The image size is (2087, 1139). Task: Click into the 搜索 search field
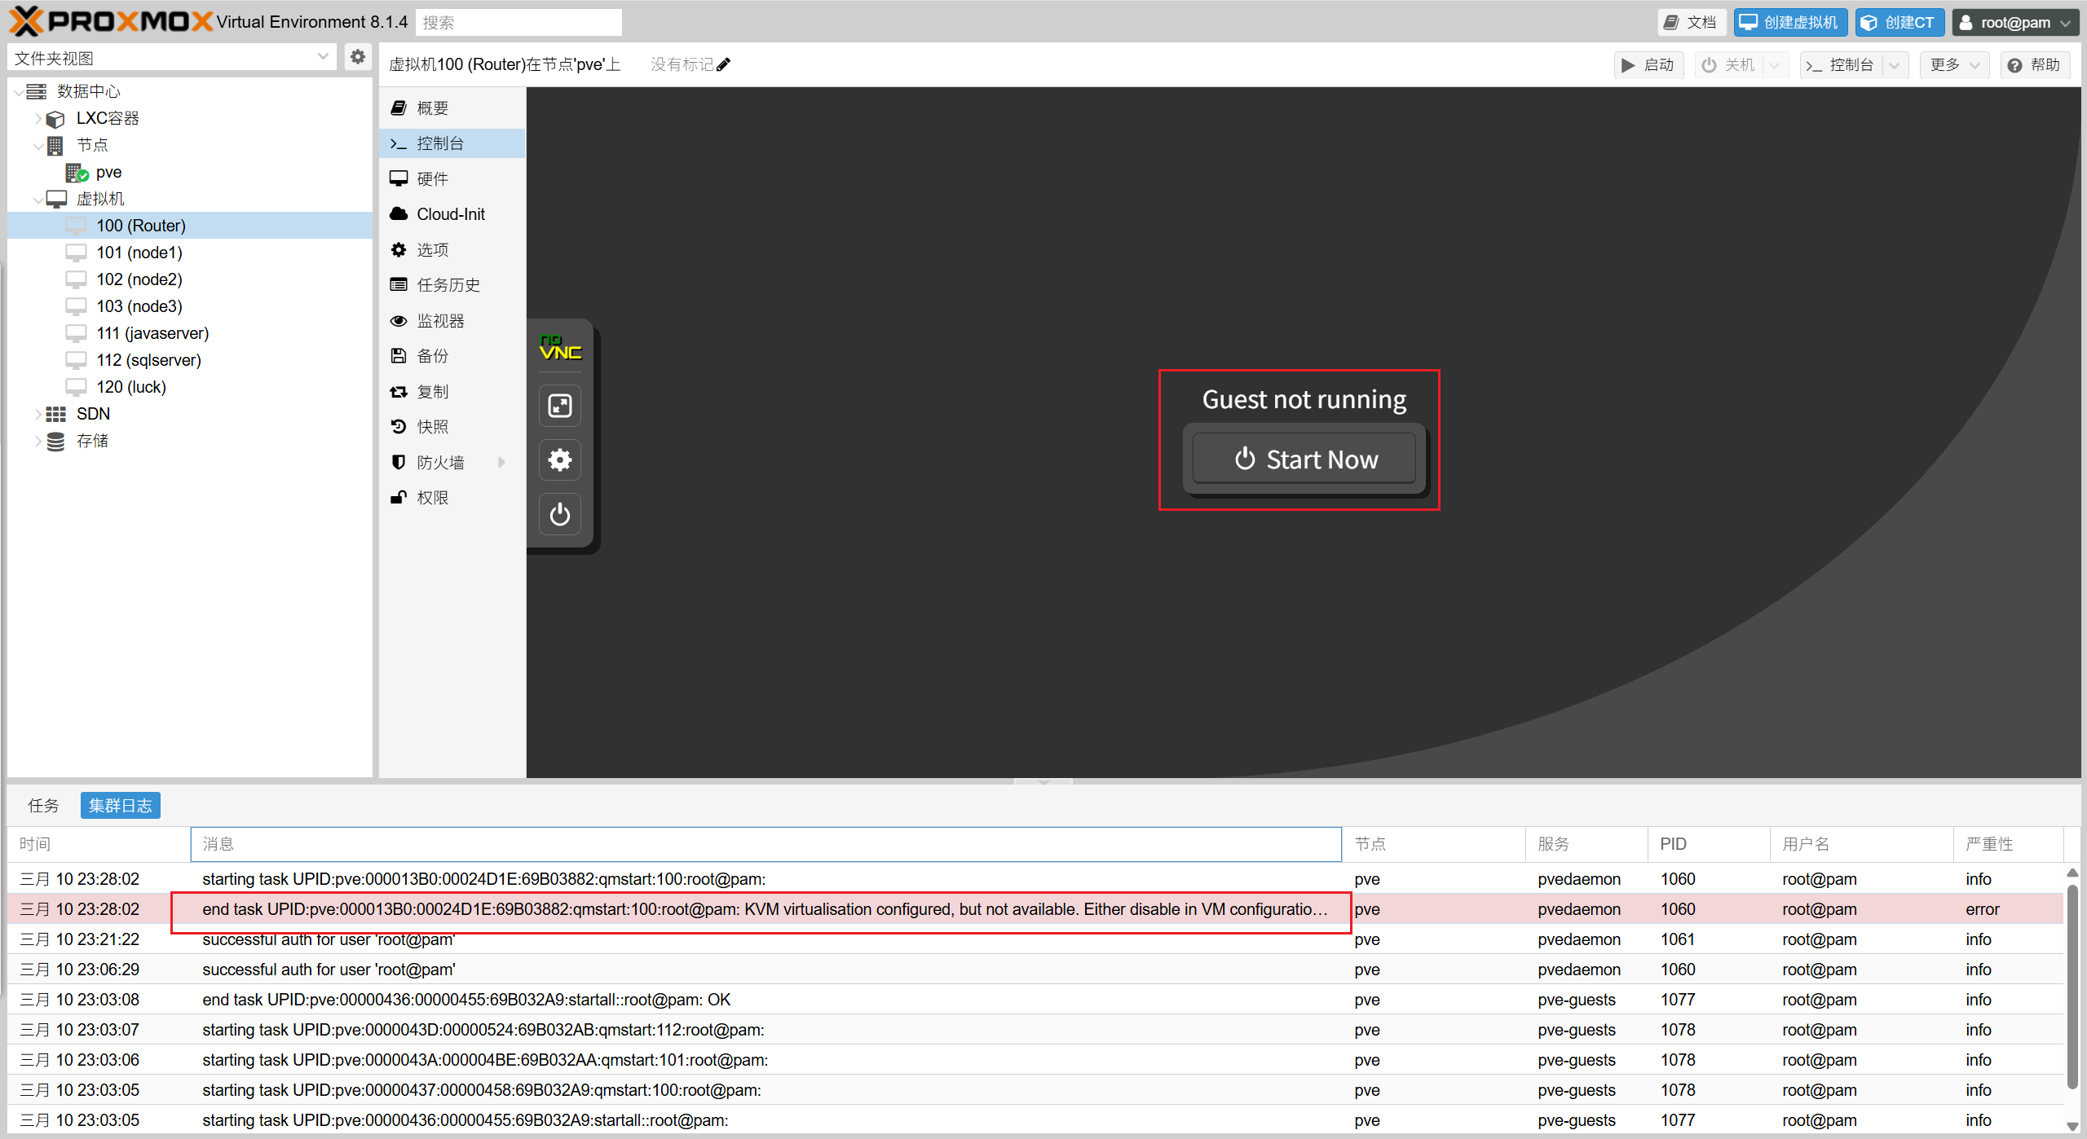pyautogui.click(x=518, y=22)
